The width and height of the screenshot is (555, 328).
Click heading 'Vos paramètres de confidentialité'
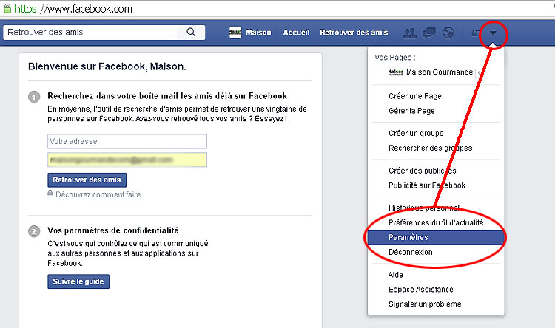[113, 230]
